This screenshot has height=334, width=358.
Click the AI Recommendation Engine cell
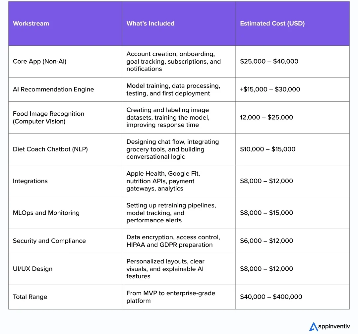[53, 89]
